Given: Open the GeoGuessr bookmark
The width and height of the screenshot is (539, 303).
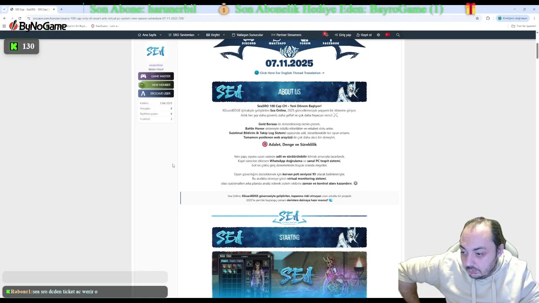Looking at the screenshot, I should coord(105,26).
